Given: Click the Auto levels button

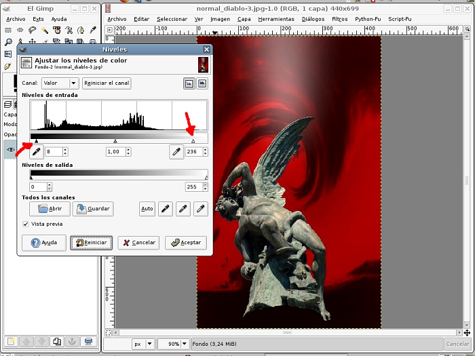Looking at the screenshot, I should (x=147, y=209).
